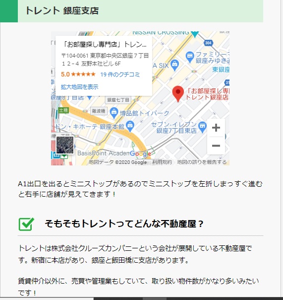283x300 pixels.
Task: Click the NISSAN CROSSING teal marker
Action: [195, 34]
